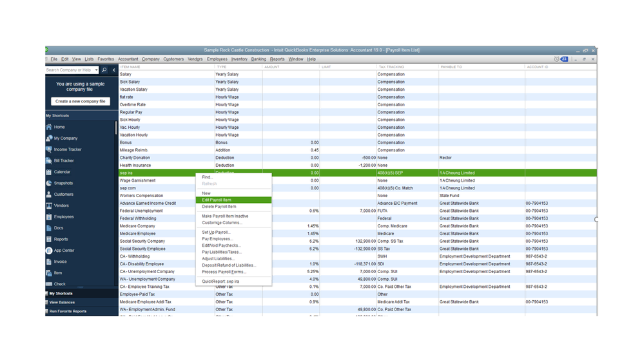Open Home shortcut icon in sidebar

(x=49, y=128)
